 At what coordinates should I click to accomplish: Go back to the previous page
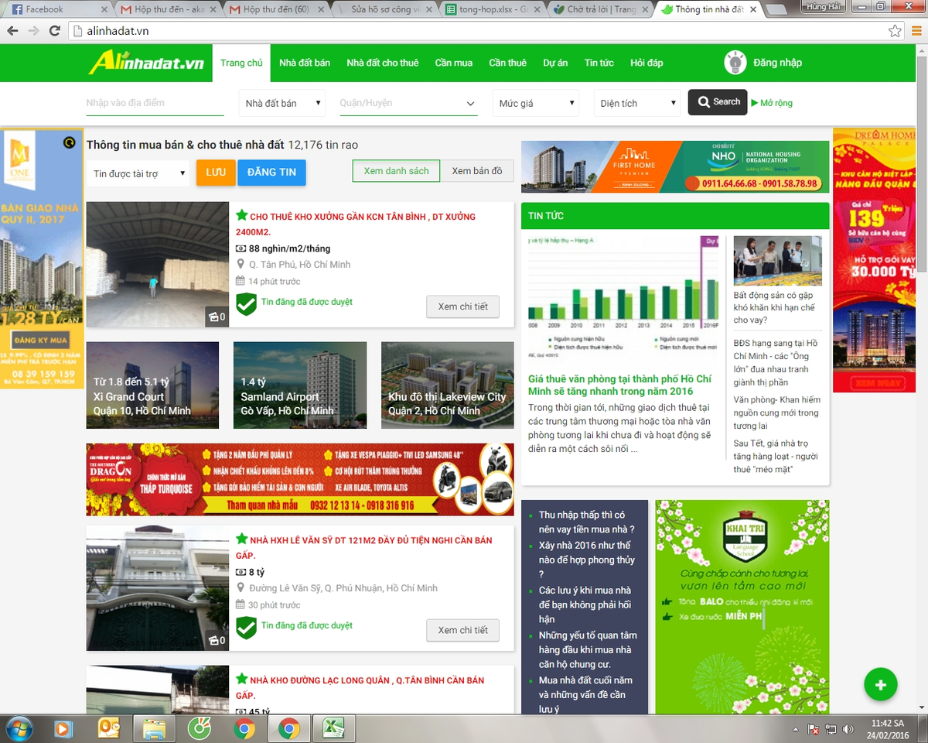(12, 31)
